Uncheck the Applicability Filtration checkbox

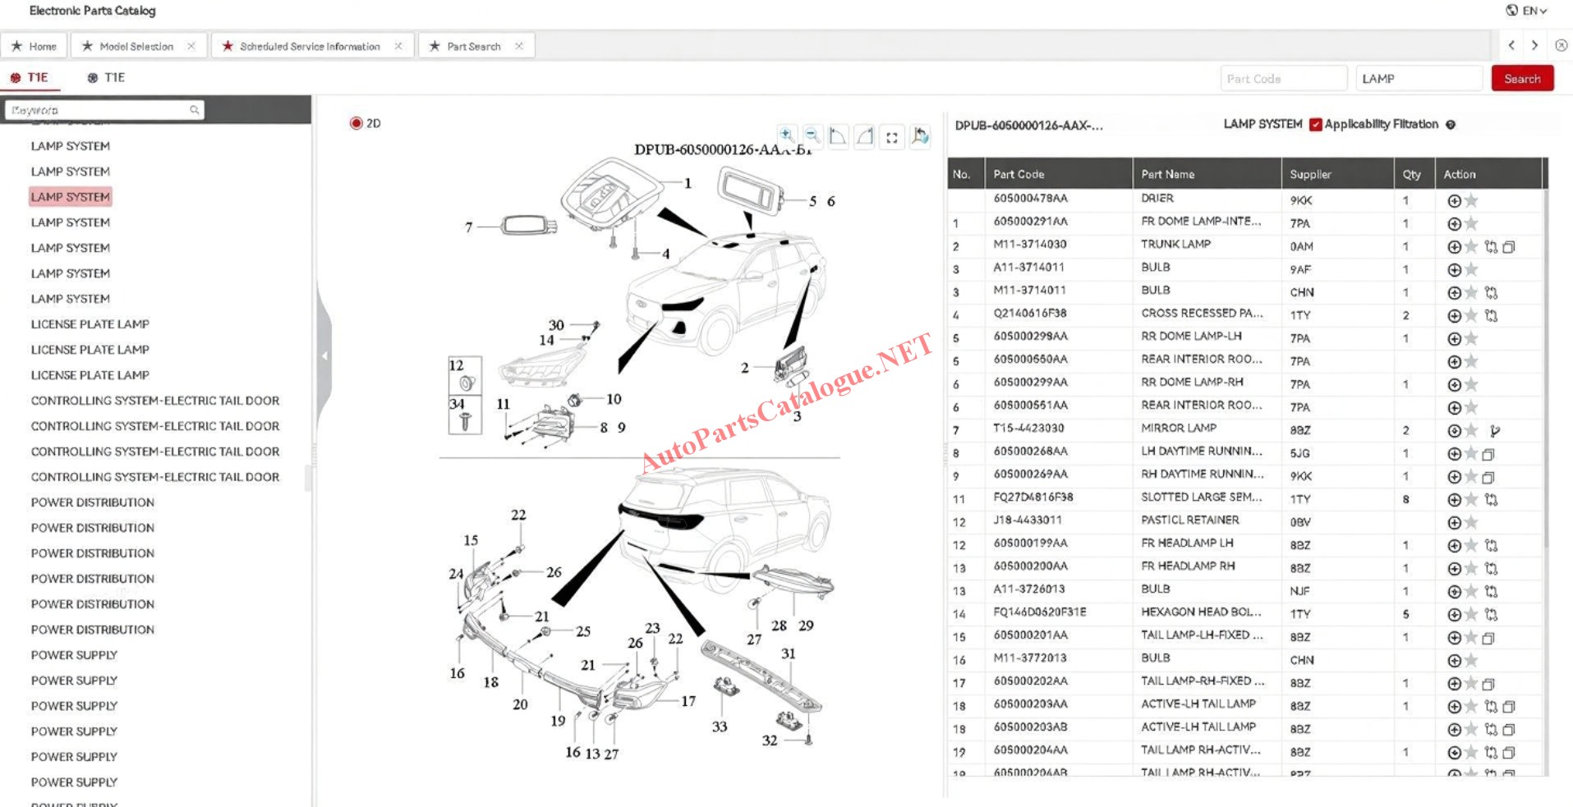pyautogui.click(x=1315, y=125)
